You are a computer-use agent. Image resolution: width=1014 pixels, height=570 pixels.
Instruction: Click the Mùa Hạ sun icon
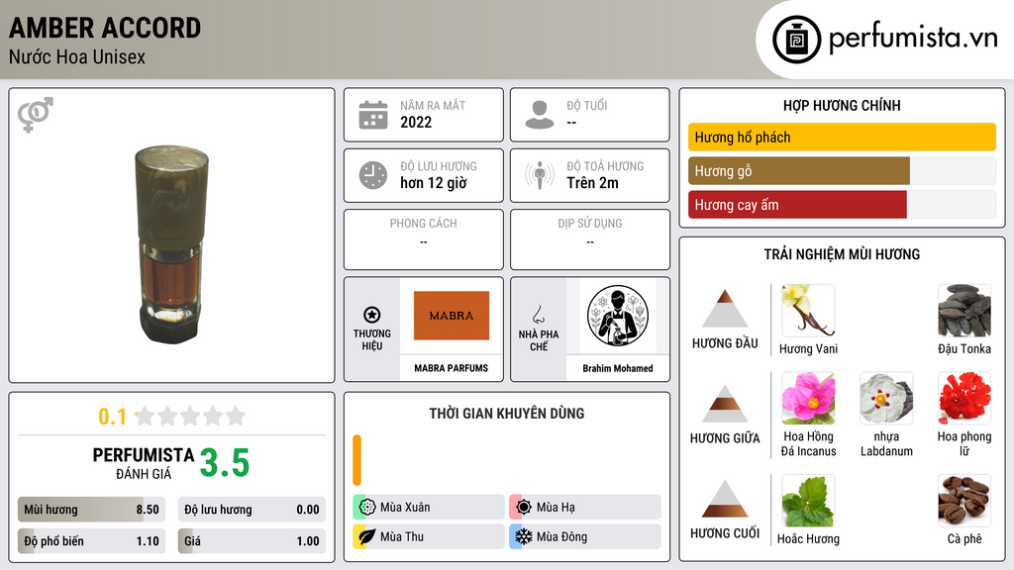coord(524,507)
